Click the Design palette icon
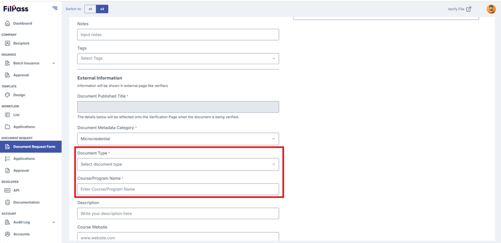 (x=7, y=95)
